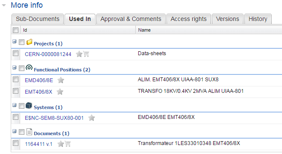Click the cart icon next to 1164411 v.1
The width and height of the screenshot is (282, 154).
pos(68,144)
